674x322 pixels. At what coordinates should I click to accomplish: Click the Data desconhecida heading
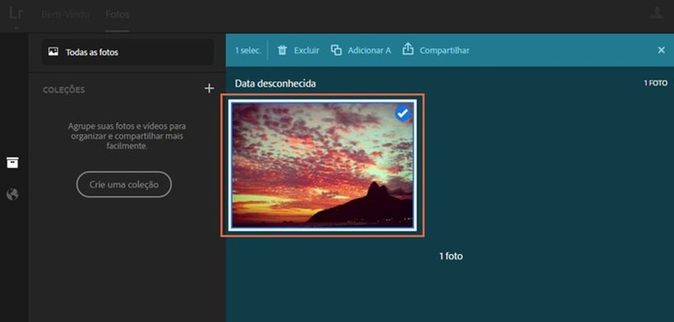coord(275,84)
